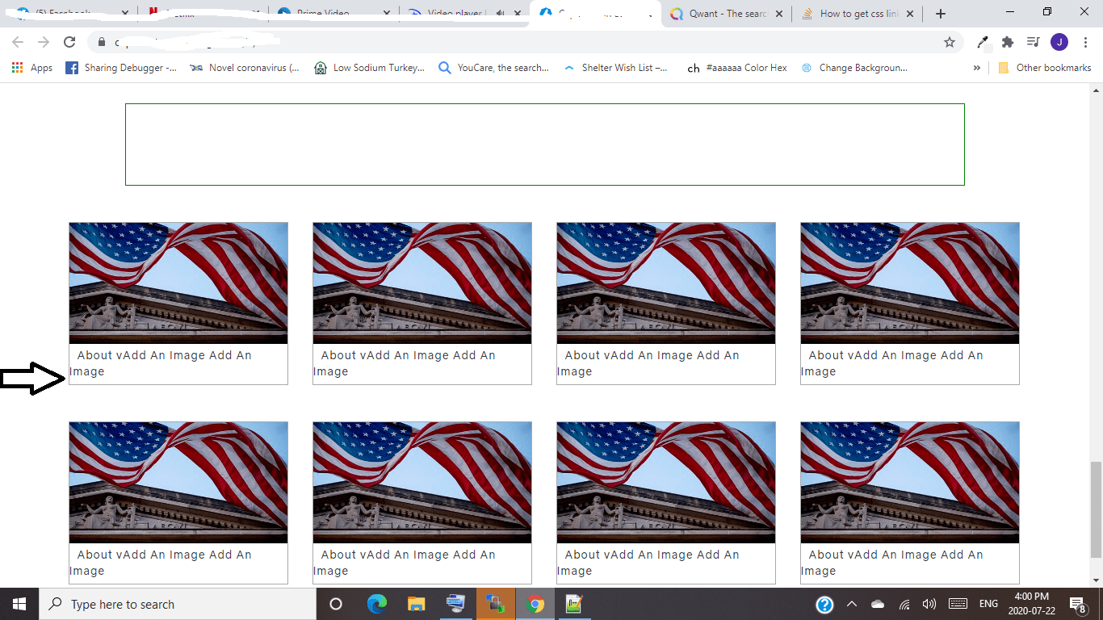
Task: Close the Prime Video tab
Action: tap(385, 14)
